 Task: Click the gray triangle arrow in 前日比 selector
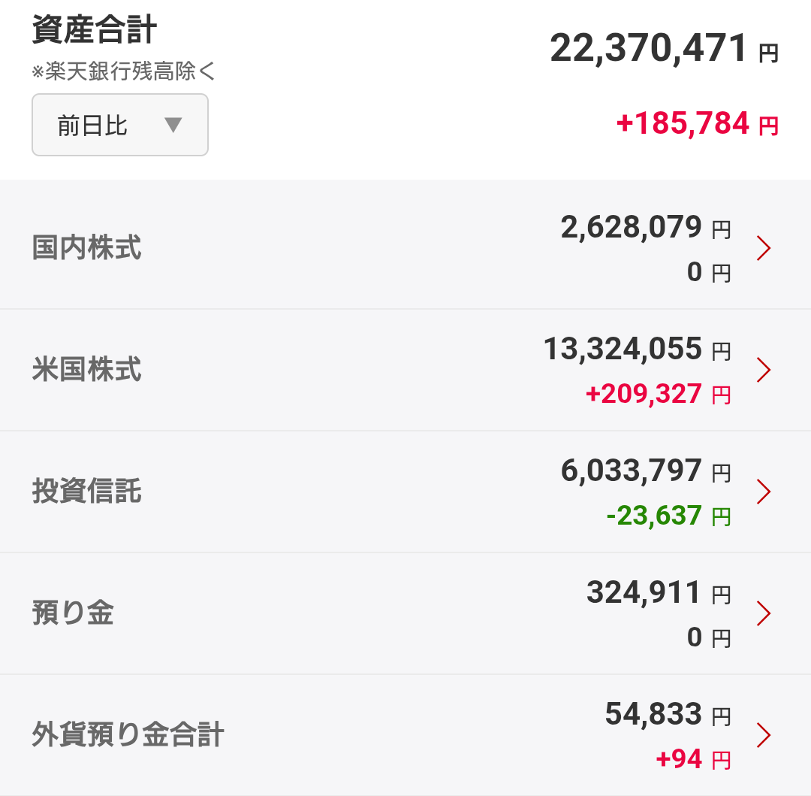tap(173, 125)
